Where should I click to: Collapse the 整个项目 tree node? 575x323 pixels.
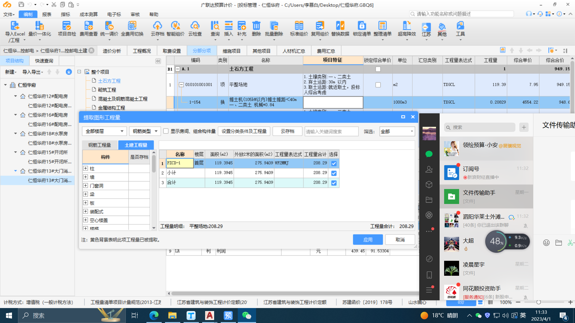[79, 72]
